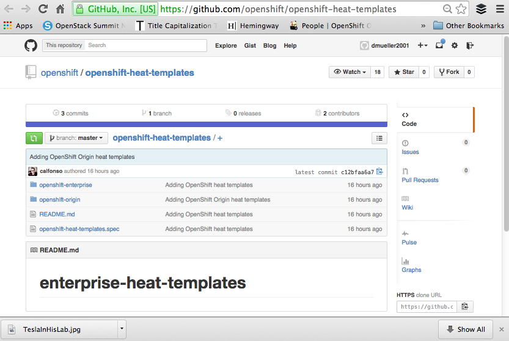This screenshot has width=509, height=341.
Task: Click Show All downloads button
Action: point(466,329)
